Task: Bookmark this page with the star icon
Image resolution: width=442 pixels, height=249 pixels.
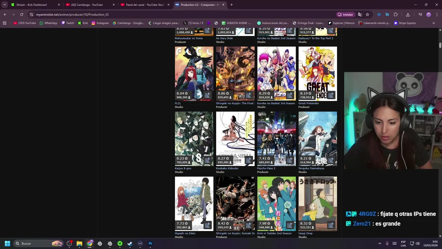Action: tap(367, 15)
